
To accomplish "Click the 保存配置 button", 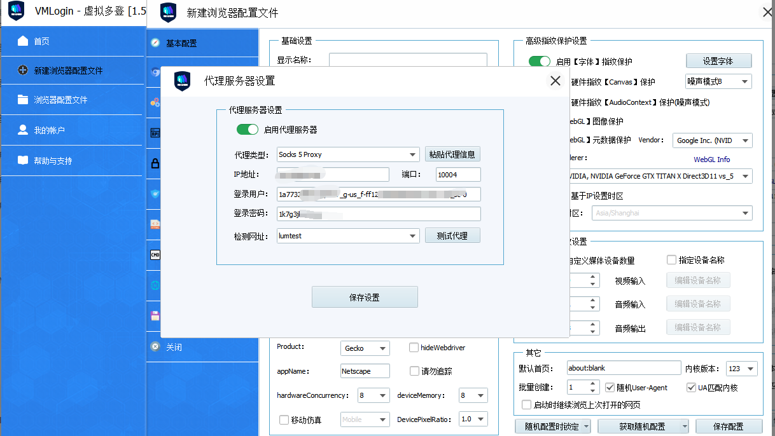I will pos(729,426).
